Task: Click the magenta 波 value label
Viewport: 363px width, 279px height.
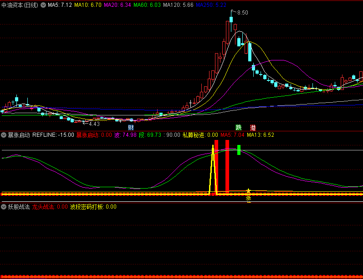Action: point(125,135)
